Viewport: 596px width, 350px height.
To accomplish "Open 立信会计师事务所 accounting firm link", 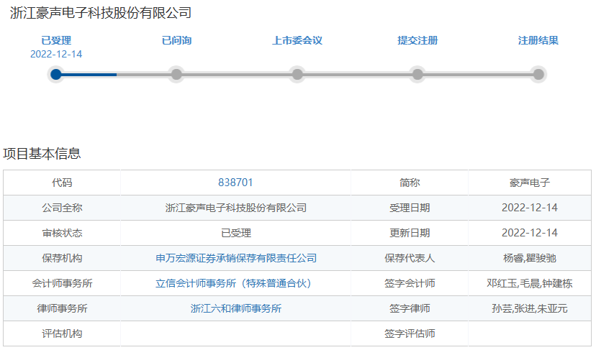I will pos(233,283).
